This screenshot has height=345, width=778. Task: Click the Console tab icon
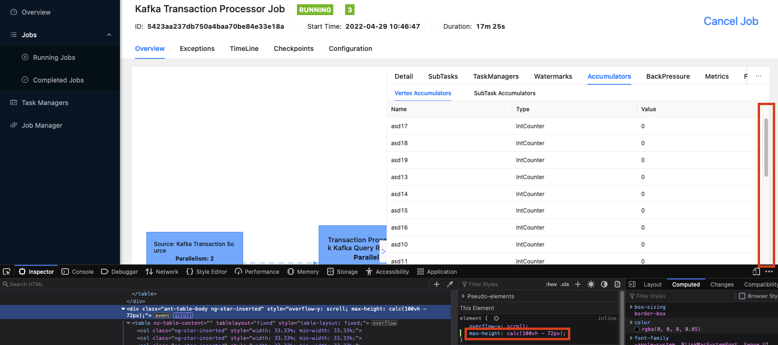click(65, 271)
